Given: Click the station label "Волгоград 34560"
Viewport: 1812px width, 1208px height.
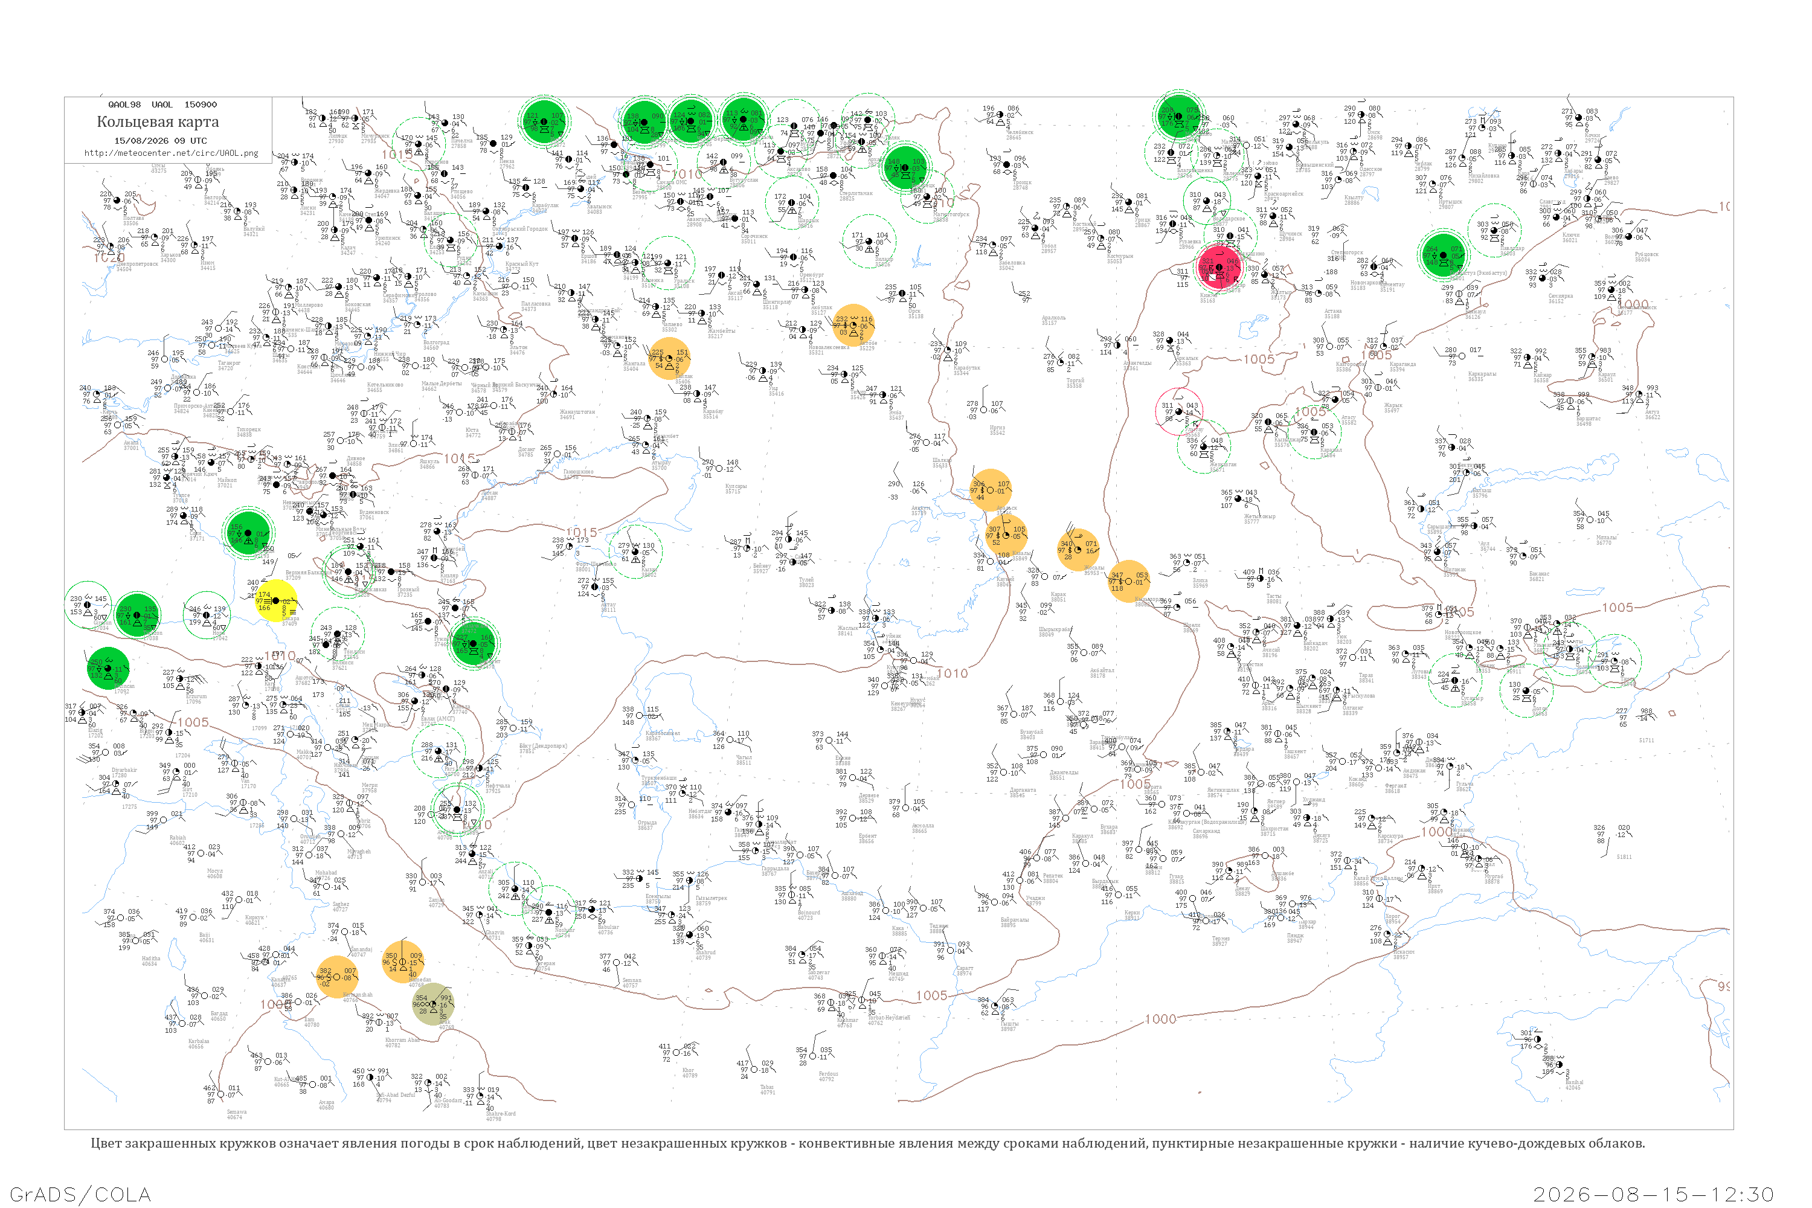Looking at the screenshot, I should coord(436,345).
